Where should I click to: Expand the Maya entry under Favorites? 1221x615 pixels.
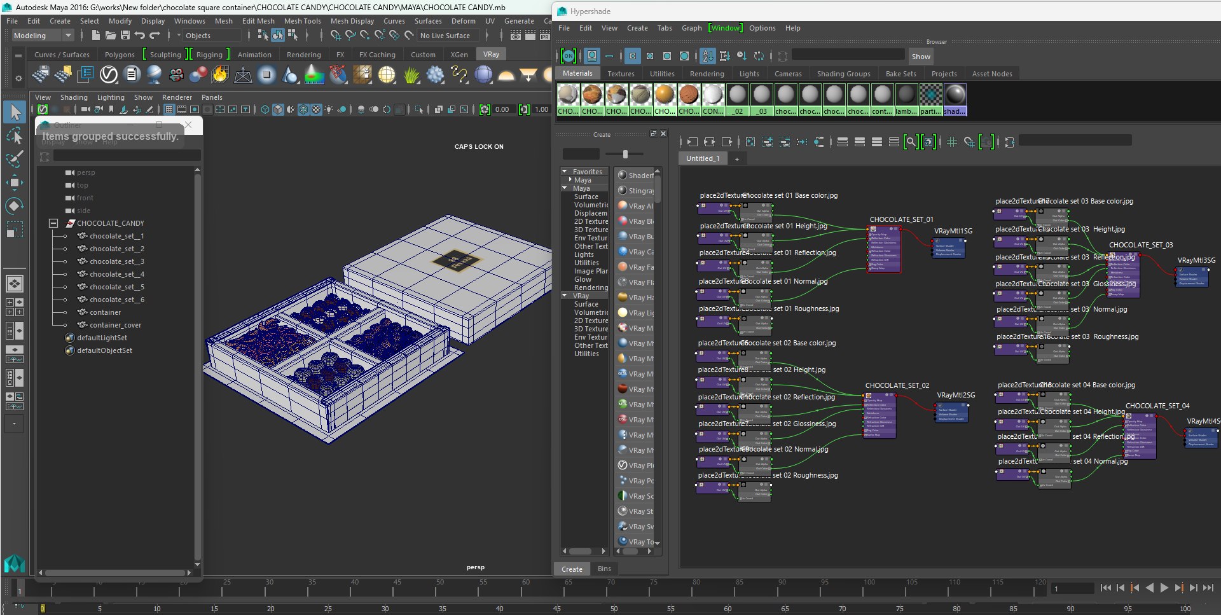click(570, 180)
